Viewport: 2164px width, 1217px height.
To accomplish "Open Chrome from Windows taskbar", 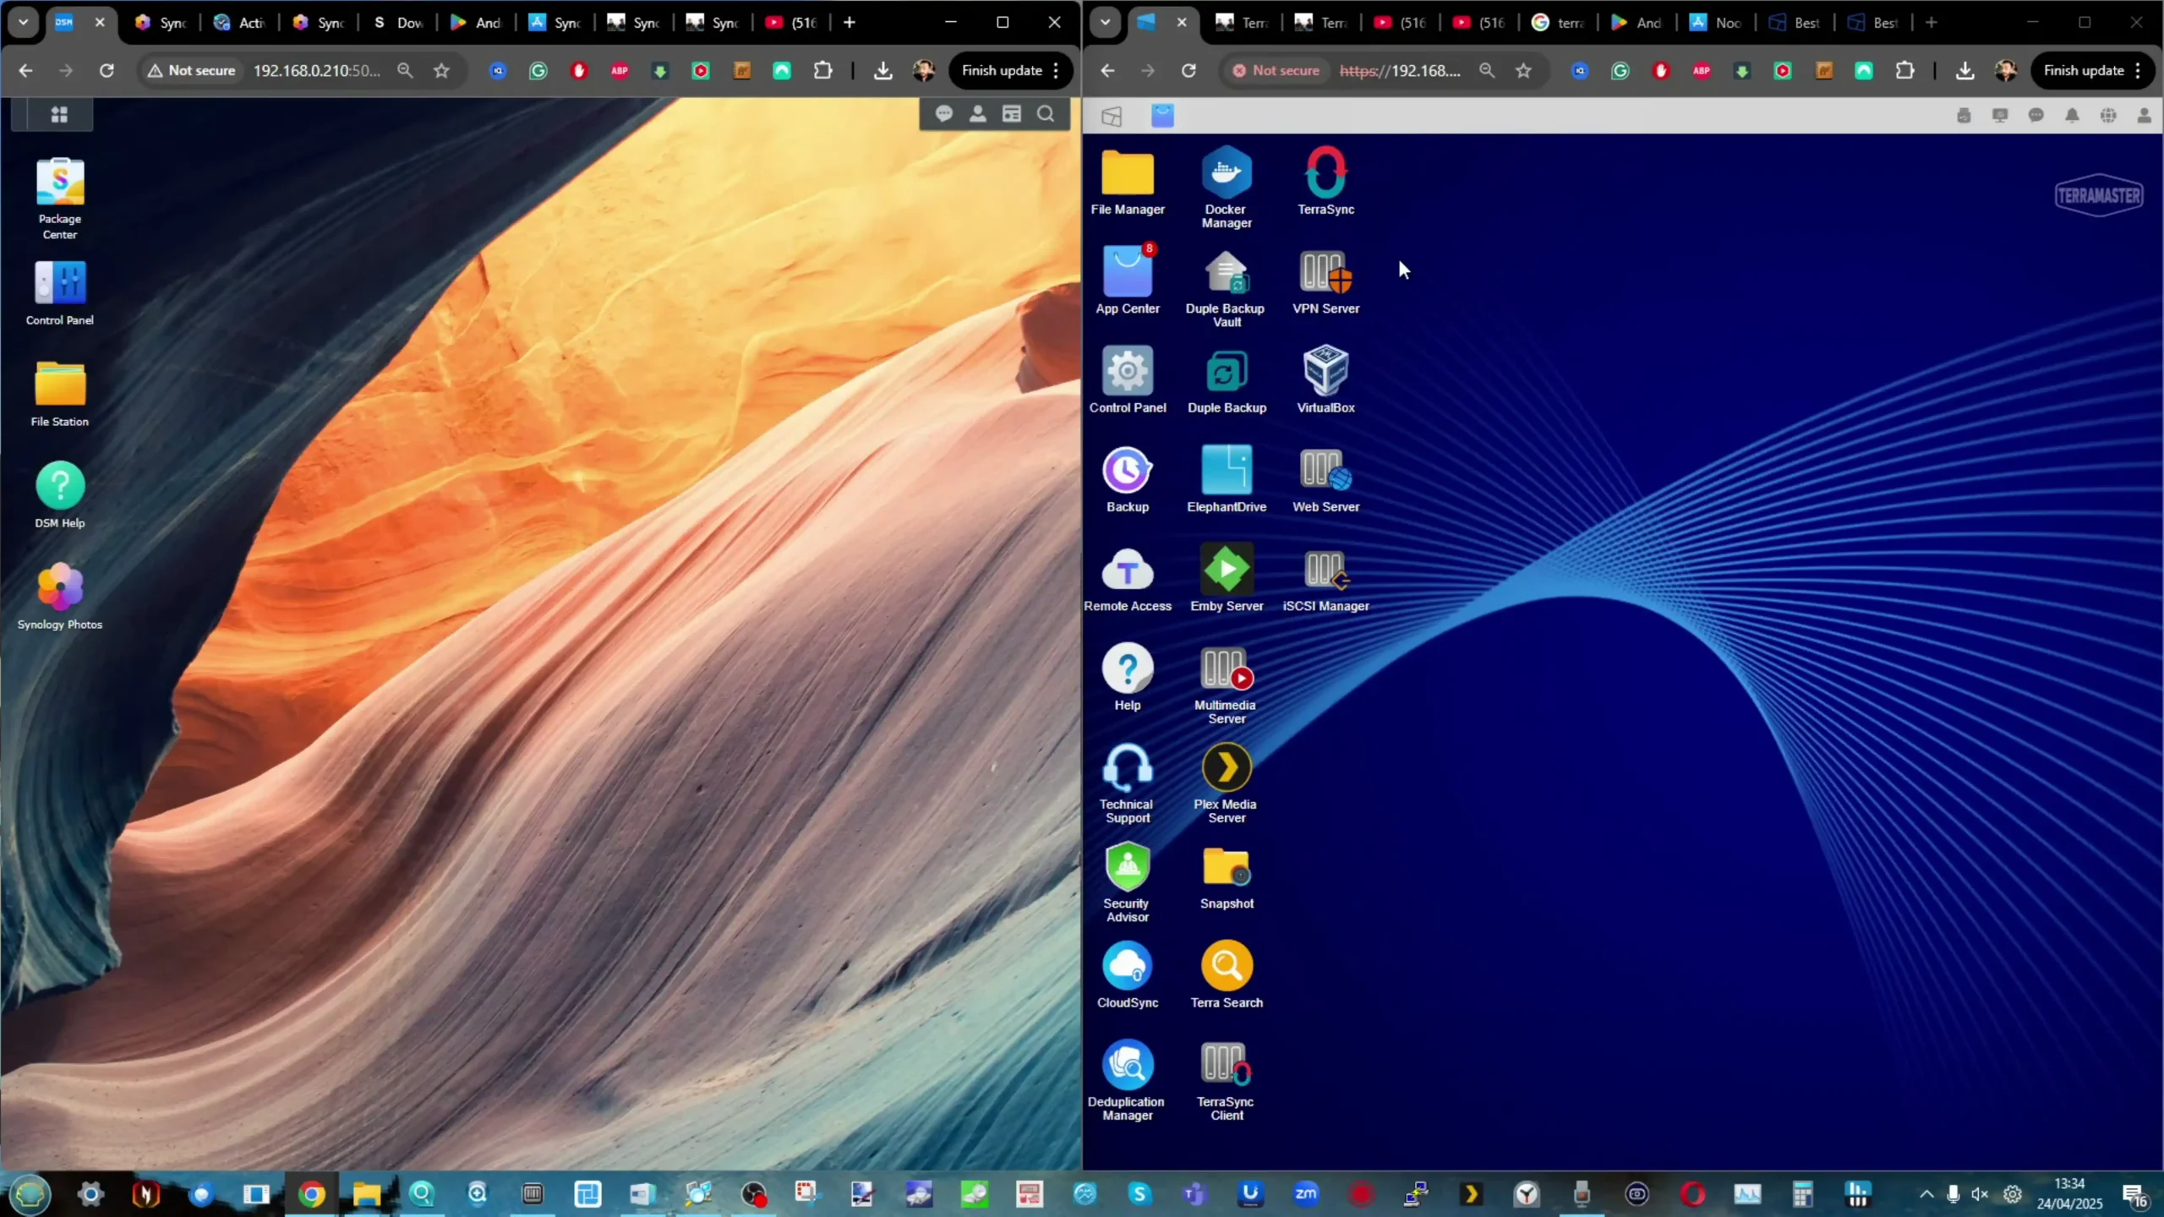I will click(x=311, y=1194).
